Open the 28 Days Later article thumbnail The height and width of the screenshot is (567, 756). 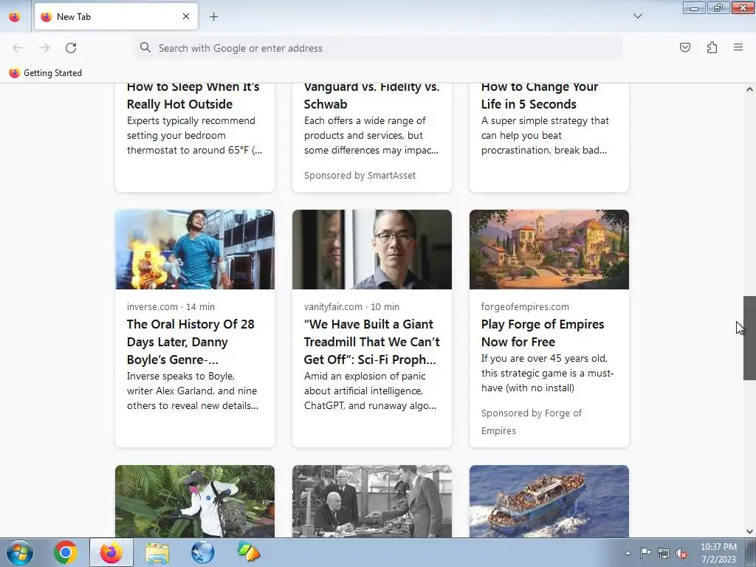pos(195,250)
